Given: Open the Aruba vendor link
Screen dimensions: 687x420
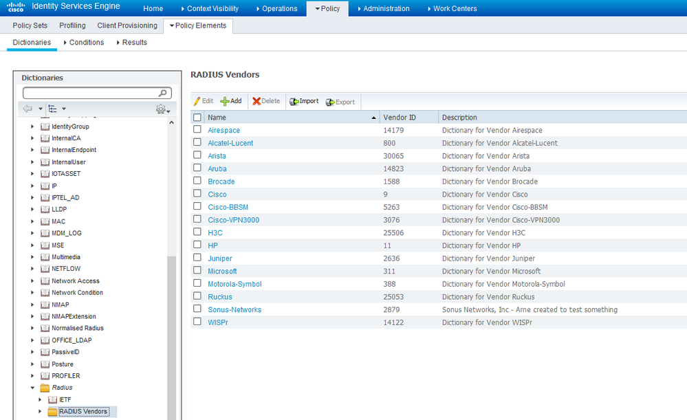Looking at the screenshot, I should point(217,168).
